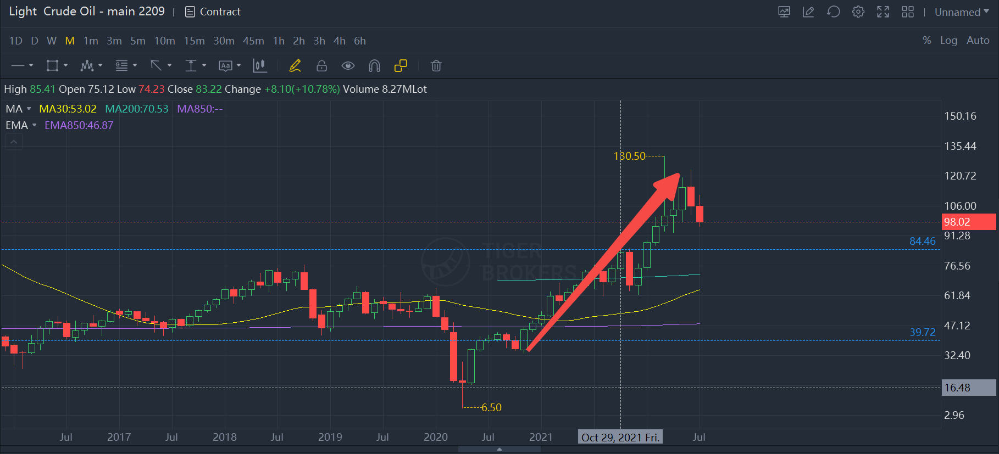Switch to the 3m timeframe
This screenshot has height=454, width=999.
pyautogui.click(x=114, y=41)
